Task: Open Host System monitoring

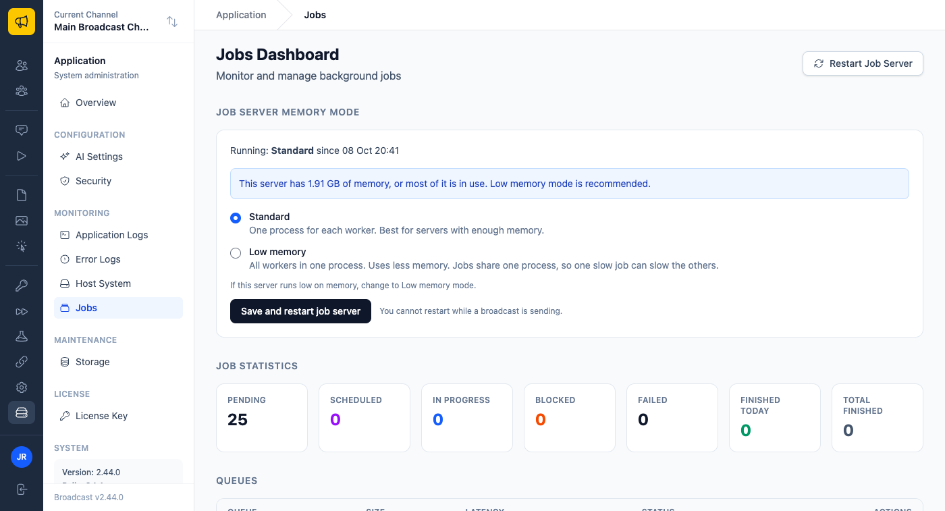Action: coord(118,284)
